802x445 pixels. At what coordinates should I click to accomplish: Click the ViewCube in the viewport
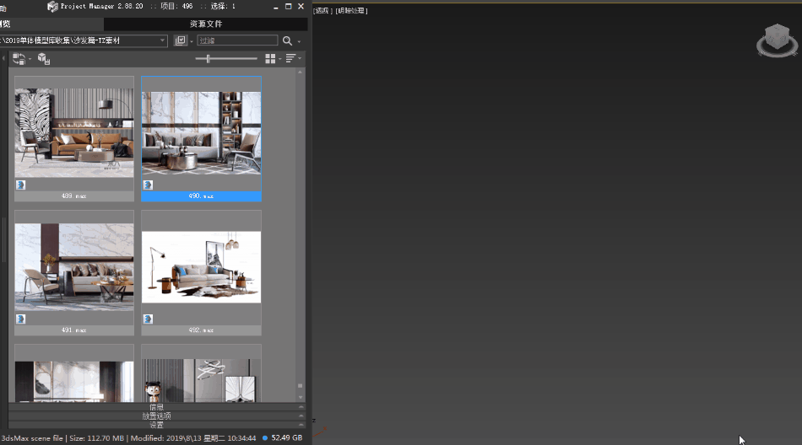point(772,41)
